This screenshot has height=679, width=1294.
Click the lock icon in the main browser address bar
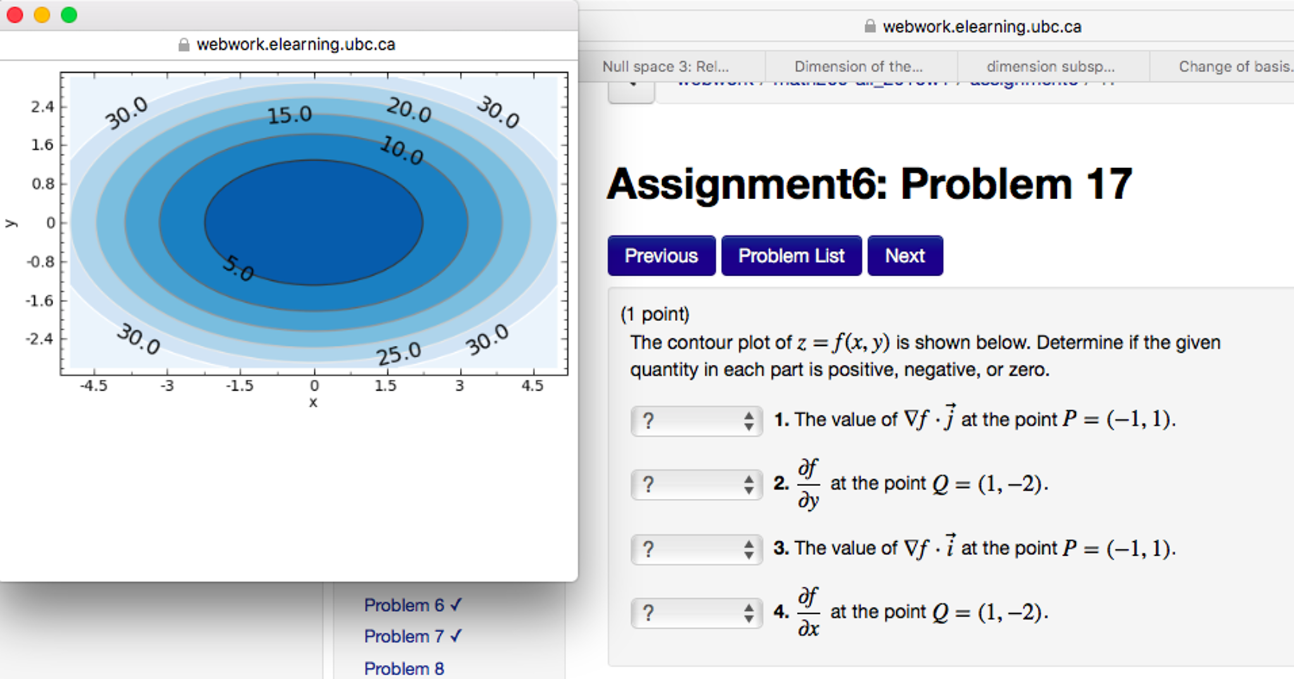[869, 26]
